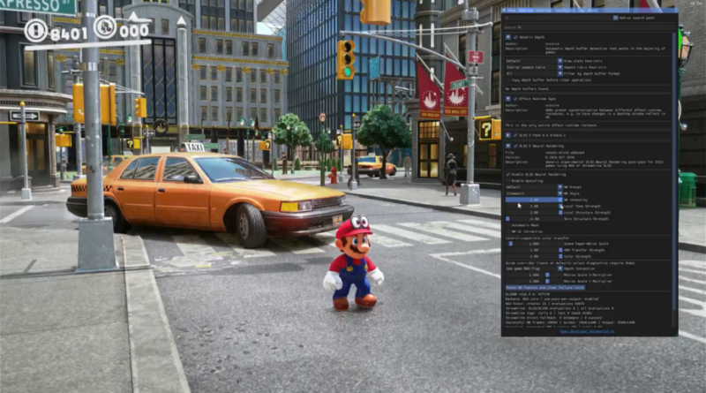
Task: Uncheck the Generic Depth add-on checkbox
Action: pyautogui.click(x=515, y=37)
